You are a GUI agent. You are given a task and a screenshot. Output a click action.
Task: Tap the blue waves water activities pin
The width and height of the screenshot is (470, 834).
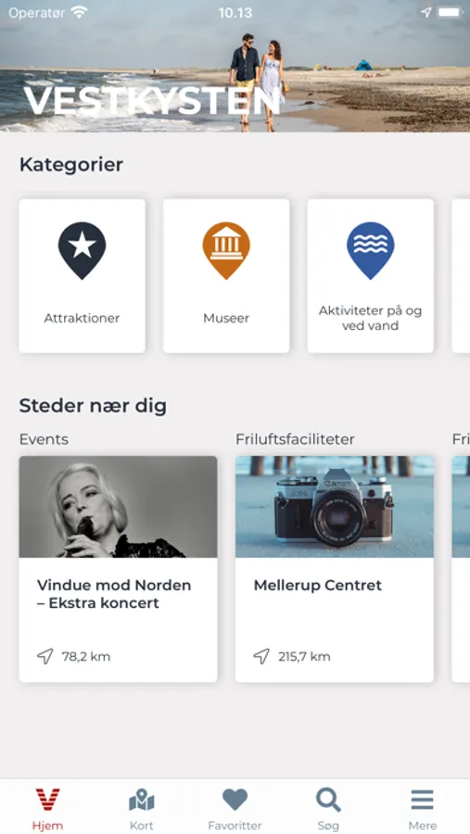(371, 250)
